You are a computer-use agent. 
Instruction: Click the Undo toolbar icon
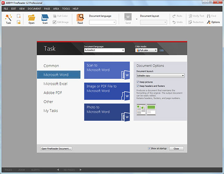[178, 22]
